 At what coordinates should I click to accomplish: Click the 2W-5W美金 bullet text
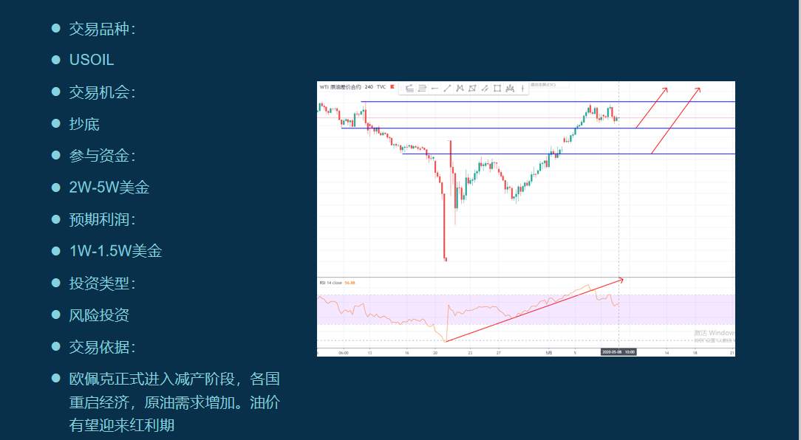point(109,188)
